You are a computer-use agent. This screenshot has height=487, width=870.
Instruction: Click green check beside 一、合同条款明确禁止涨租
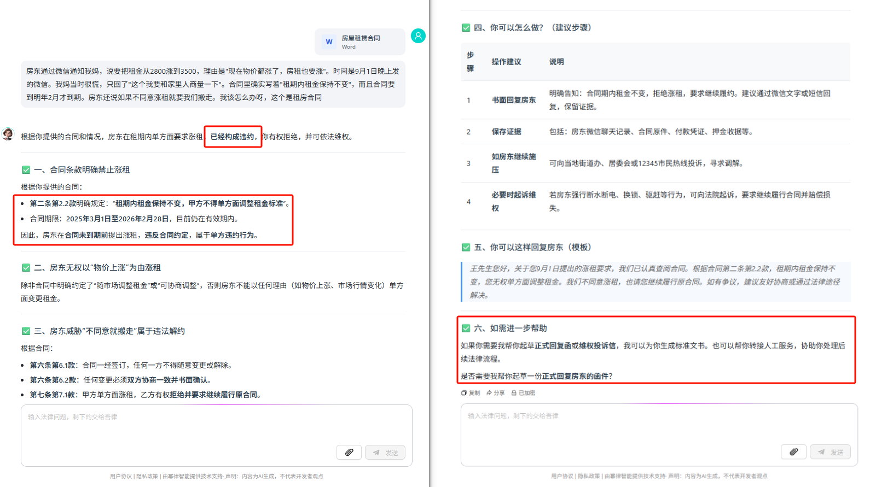click(26, 170)
